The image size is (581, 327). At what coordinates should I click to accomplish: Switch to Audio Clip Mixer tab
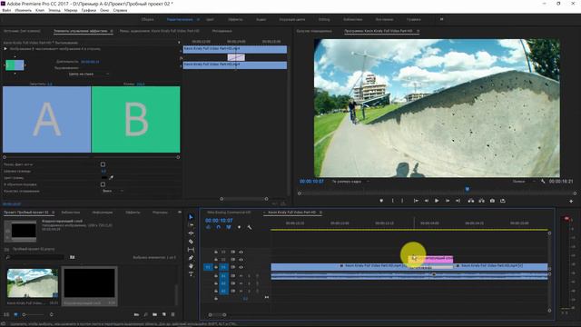(x=160, y=31)
